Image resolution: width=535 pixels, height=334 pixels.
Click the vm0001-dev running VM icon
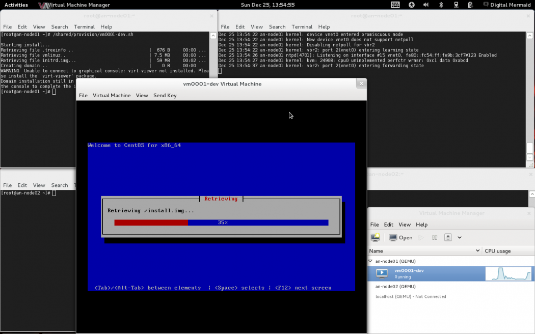pos(382,273)
